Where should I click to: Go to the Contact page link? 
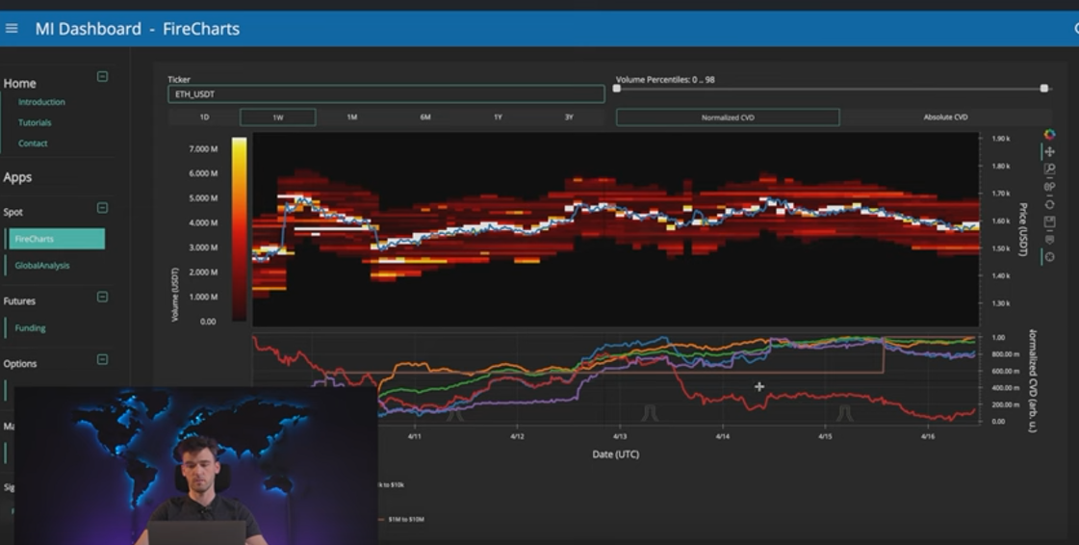coord(33,143)
